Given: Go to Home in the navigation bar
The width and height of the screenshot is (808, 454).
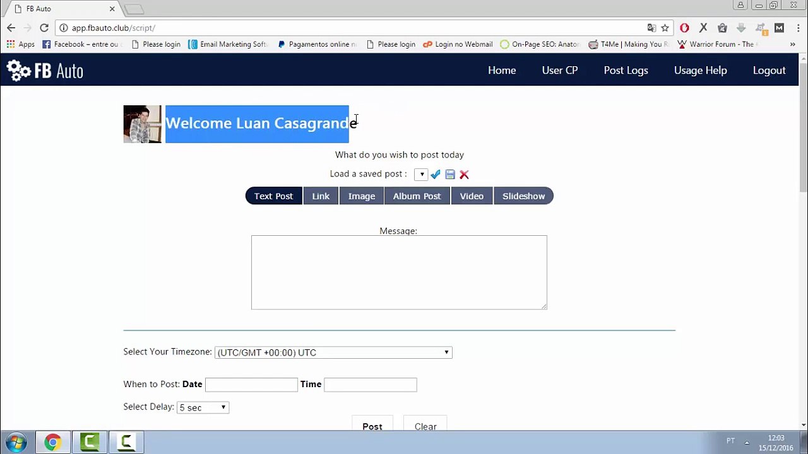Looking at the screenshot, I should point(502,71).
